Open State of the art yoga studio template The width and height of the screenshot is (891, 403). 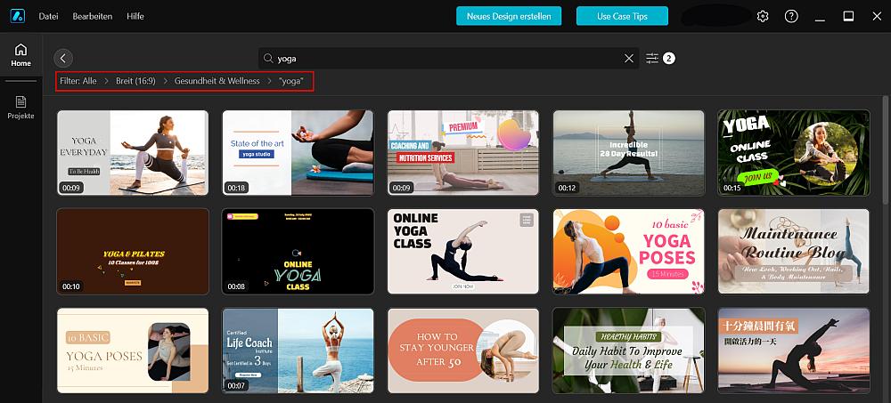[x=298, y=153]
